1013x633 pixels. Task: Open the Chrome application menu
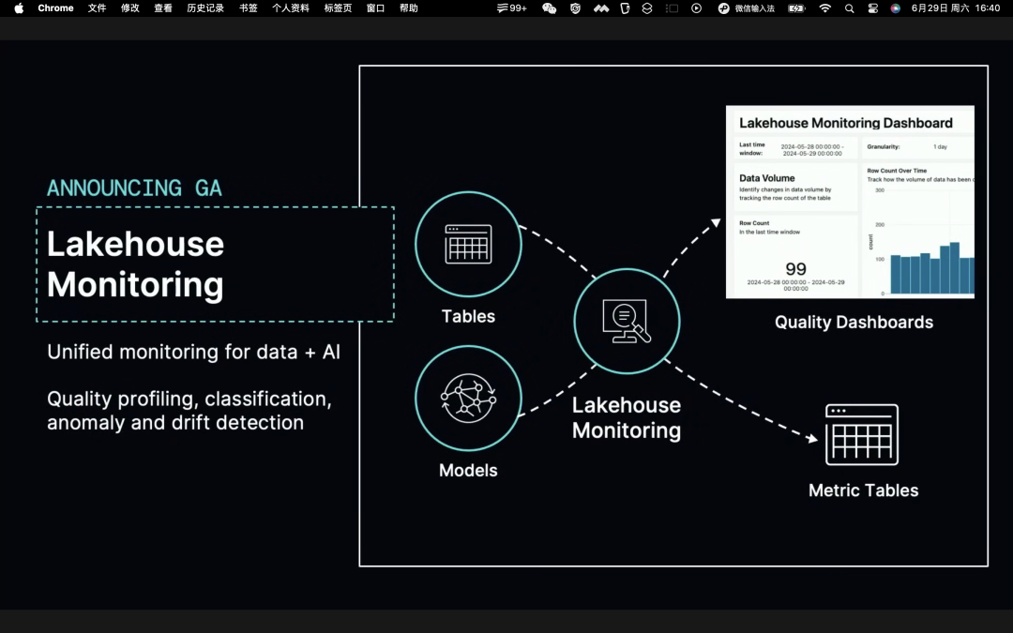[55, 8]
